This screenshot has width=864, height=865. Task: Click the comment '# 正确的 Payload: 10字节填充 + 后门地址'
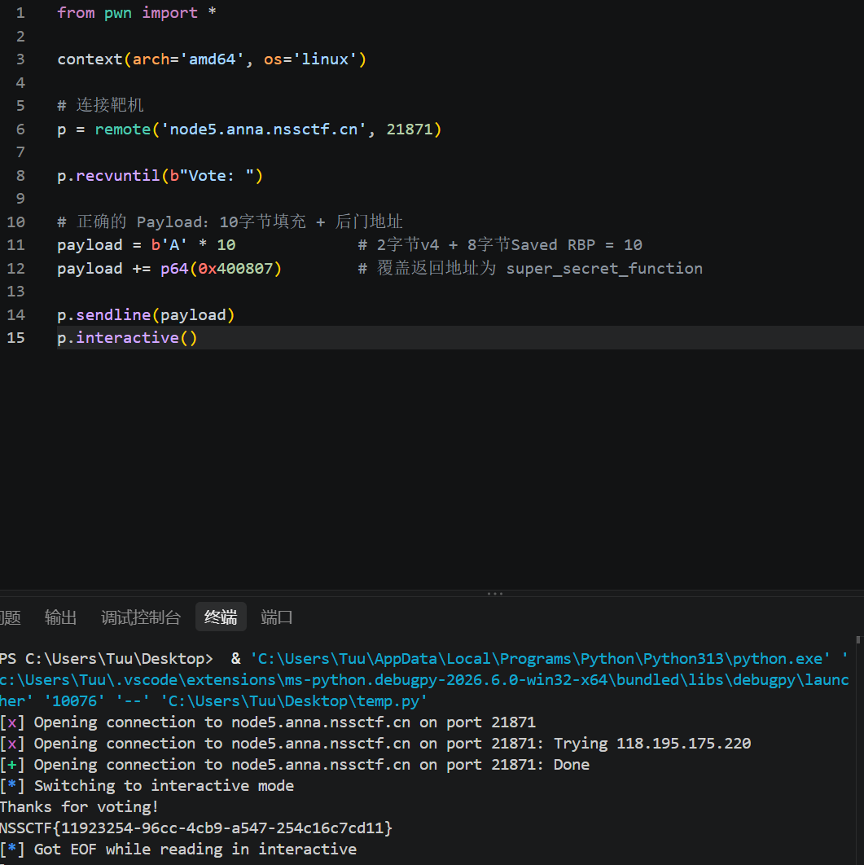coord(230,222)
